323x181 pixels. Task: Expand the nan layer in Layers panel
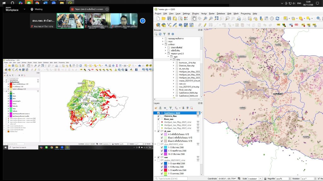pyautogui.click(x=155, y=157)
